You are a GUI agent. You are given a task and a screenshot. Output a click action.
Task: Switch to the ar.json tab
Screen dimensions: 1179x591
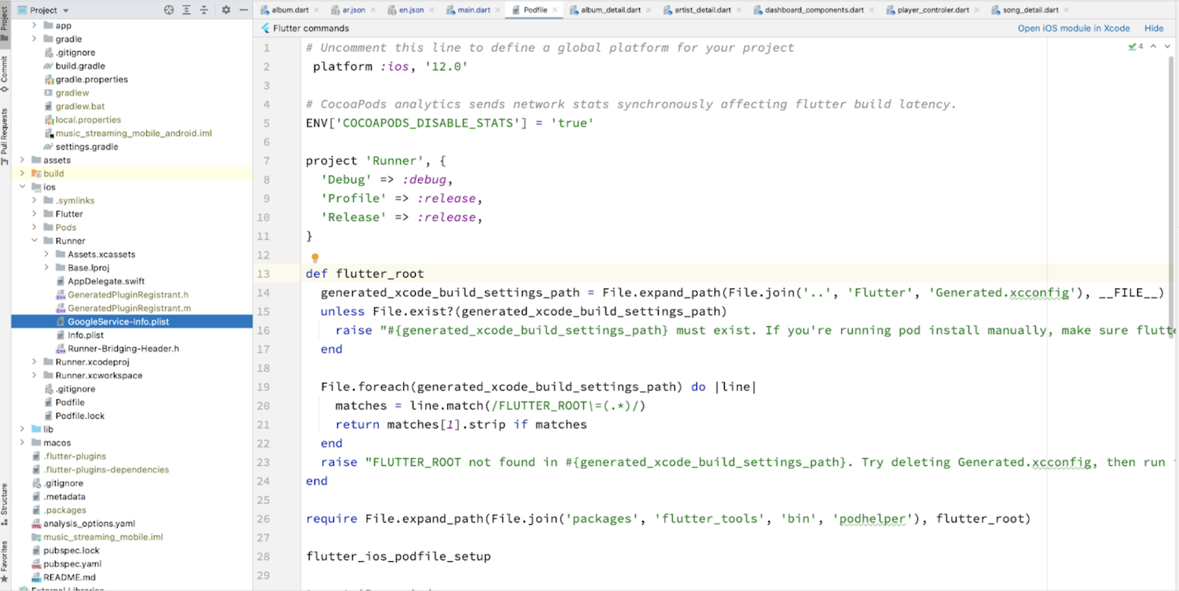coord(355,10)
